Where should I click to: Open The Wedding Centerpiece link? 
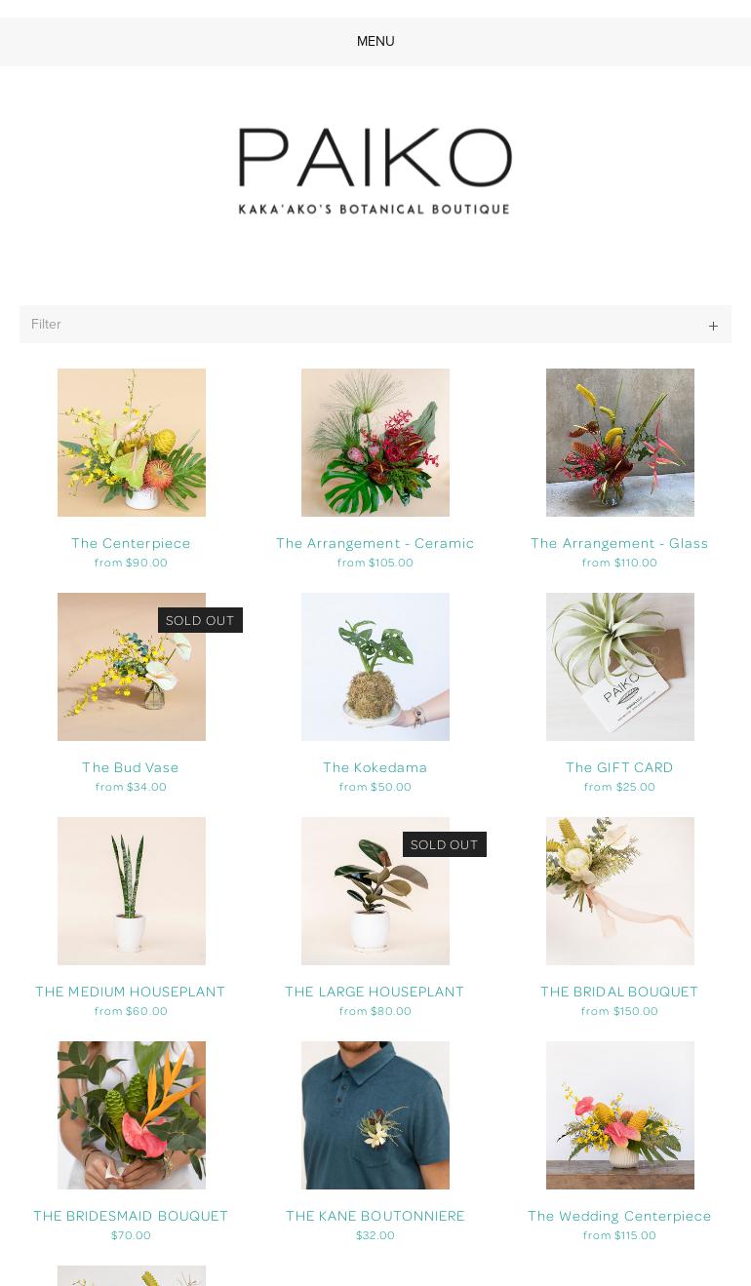[x=619, y=1216]
